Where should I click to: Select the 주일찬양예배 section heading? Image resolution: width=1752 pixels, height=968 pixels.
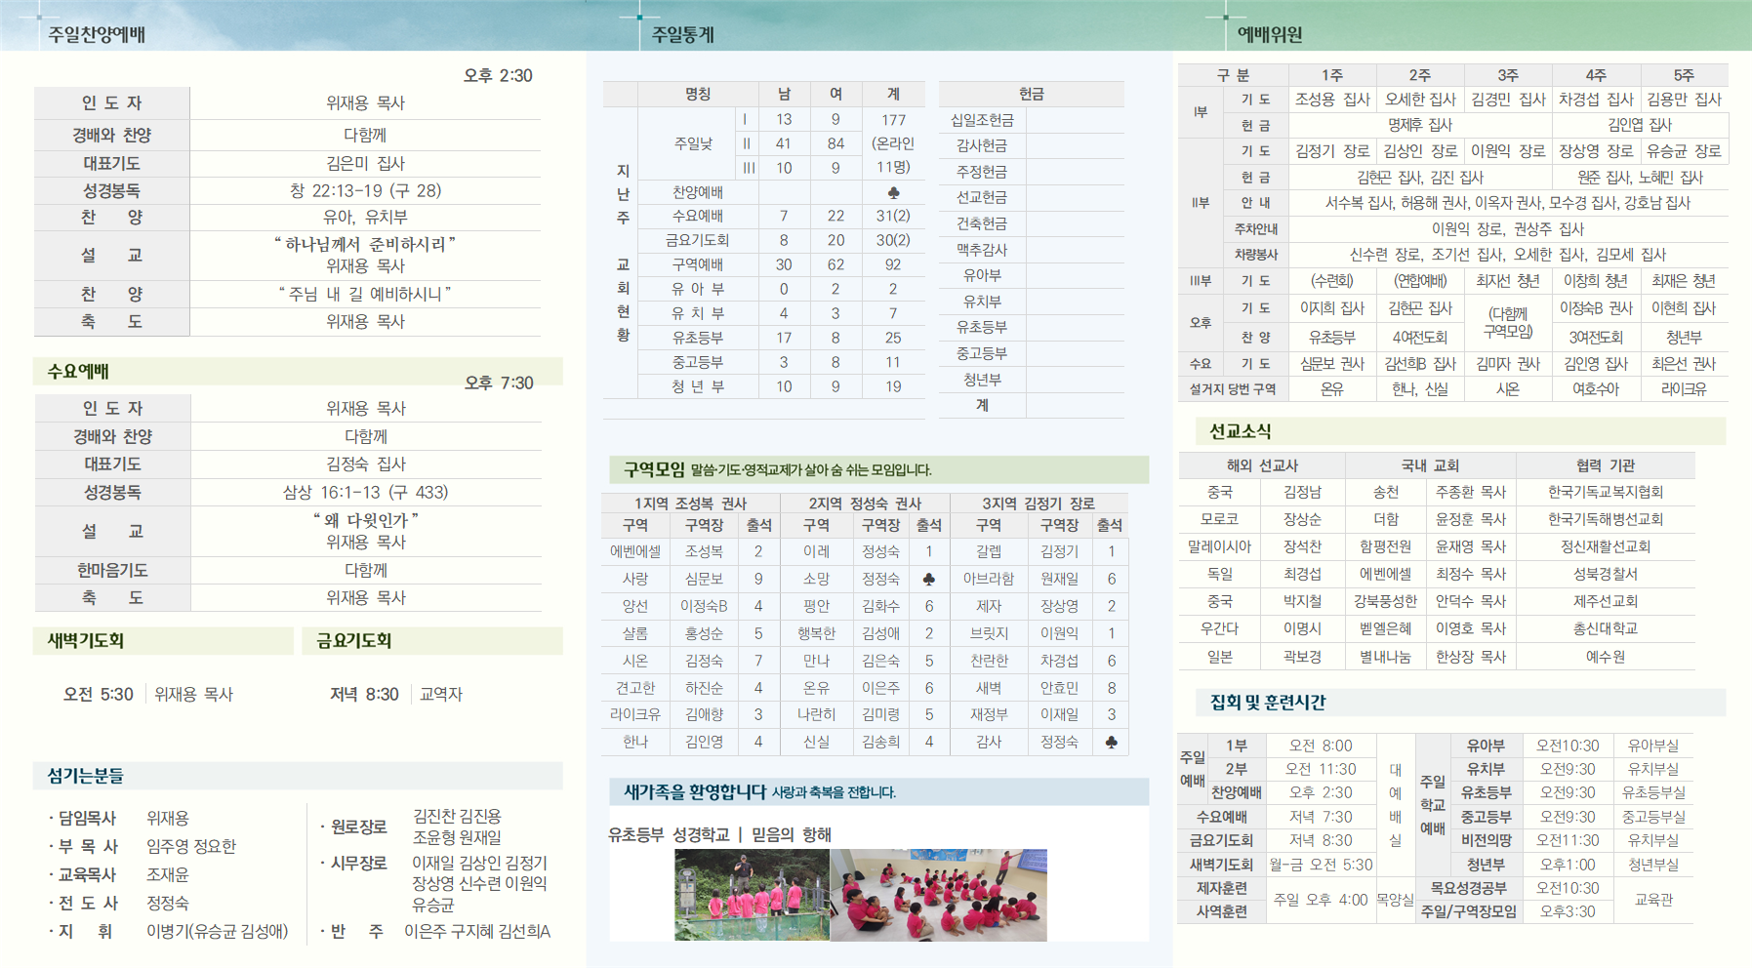97,34
